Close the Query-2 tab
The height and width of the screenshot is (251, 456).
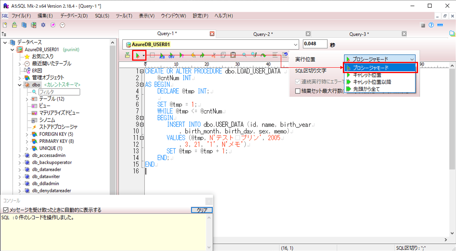[308, 34]
